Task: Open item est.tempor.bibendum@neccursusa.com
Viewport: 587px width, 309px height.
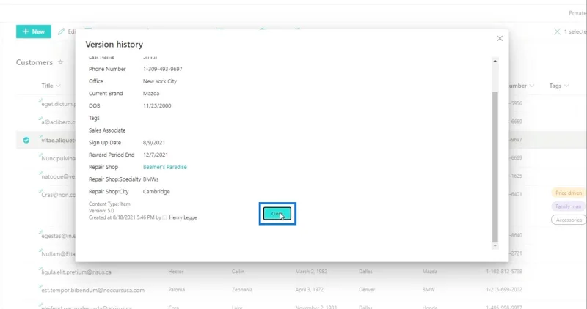Action: point(93,290)
